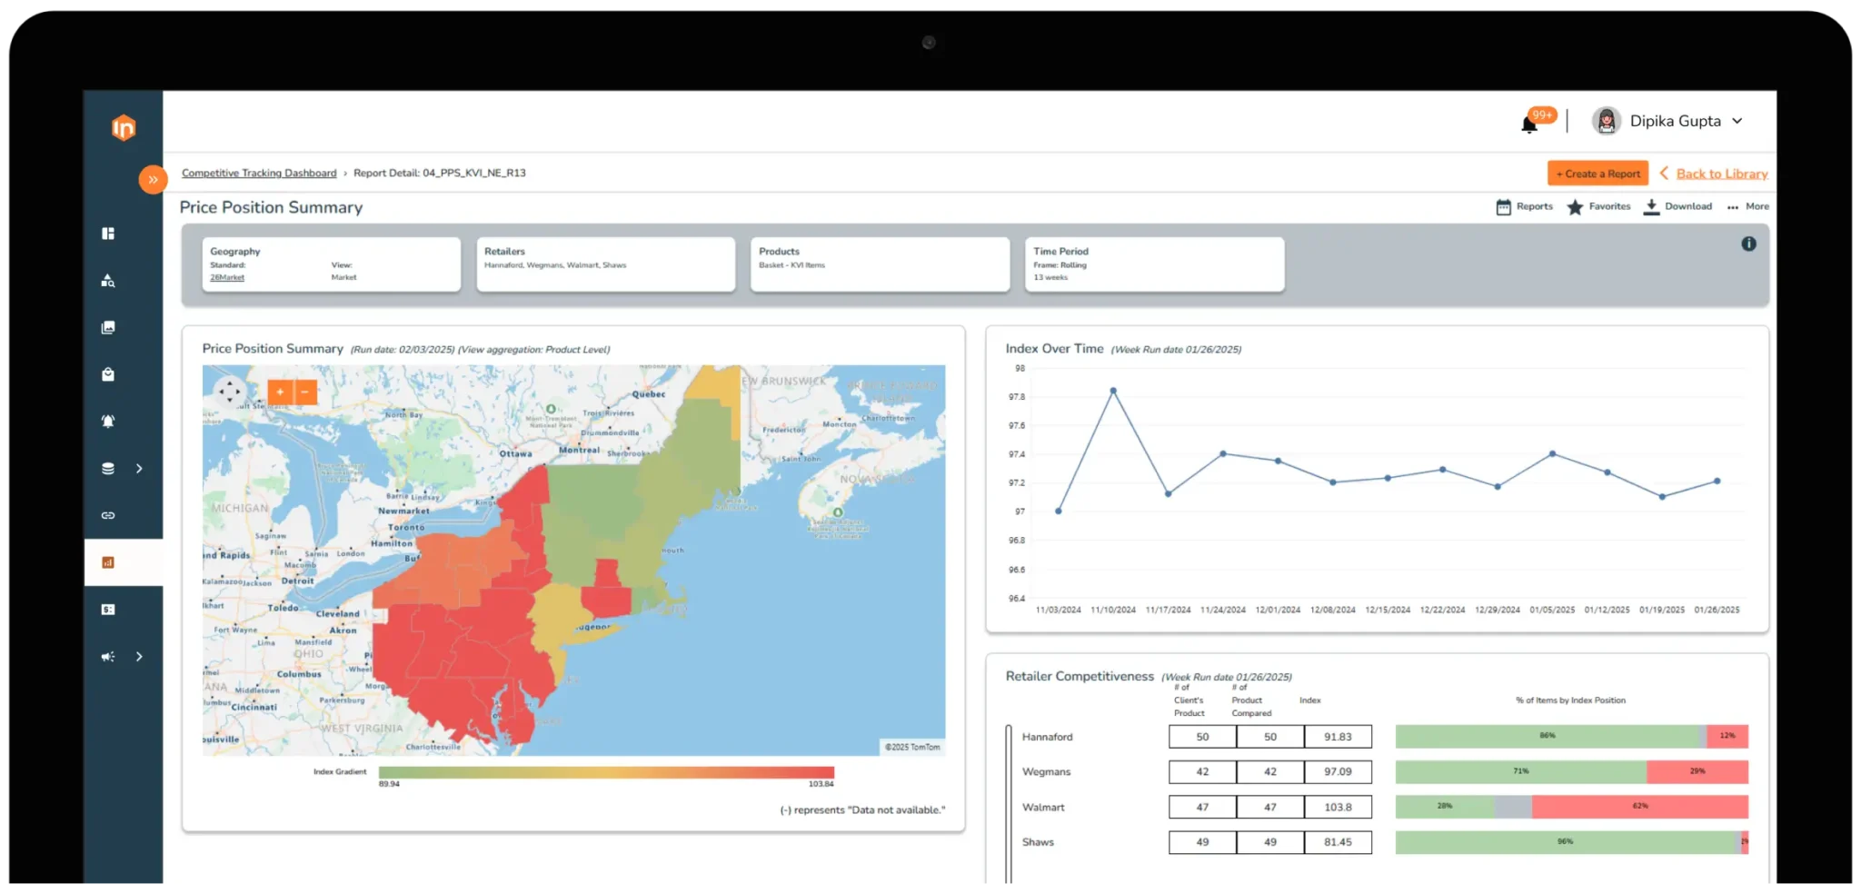1861x884 pixels.
Task: Click the info icon in filter bar
Action: [x=1748, y=243]
